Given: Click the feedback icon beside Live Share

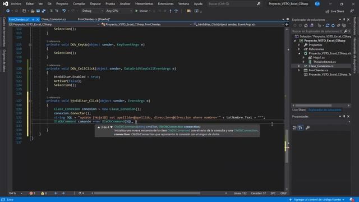Looking at the screenshot, I should [x=352, y=11].
